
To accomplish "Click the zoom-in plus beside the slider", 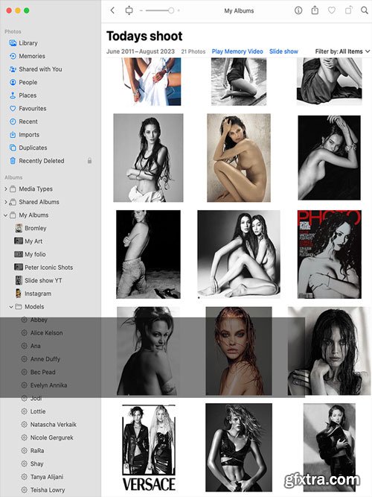I will [x=179, y=10].
